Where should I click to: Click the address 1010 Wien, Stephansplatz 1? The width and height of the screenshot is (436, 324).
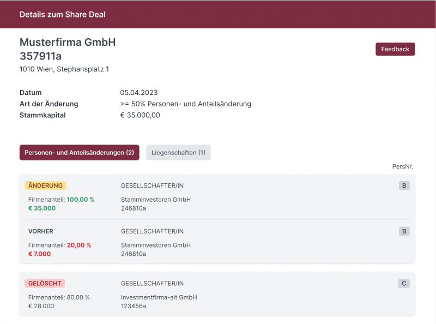coord(64,69)
